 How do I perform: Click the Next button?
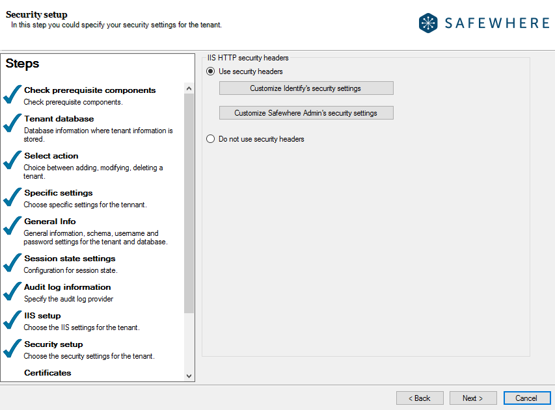click(473, 398)
